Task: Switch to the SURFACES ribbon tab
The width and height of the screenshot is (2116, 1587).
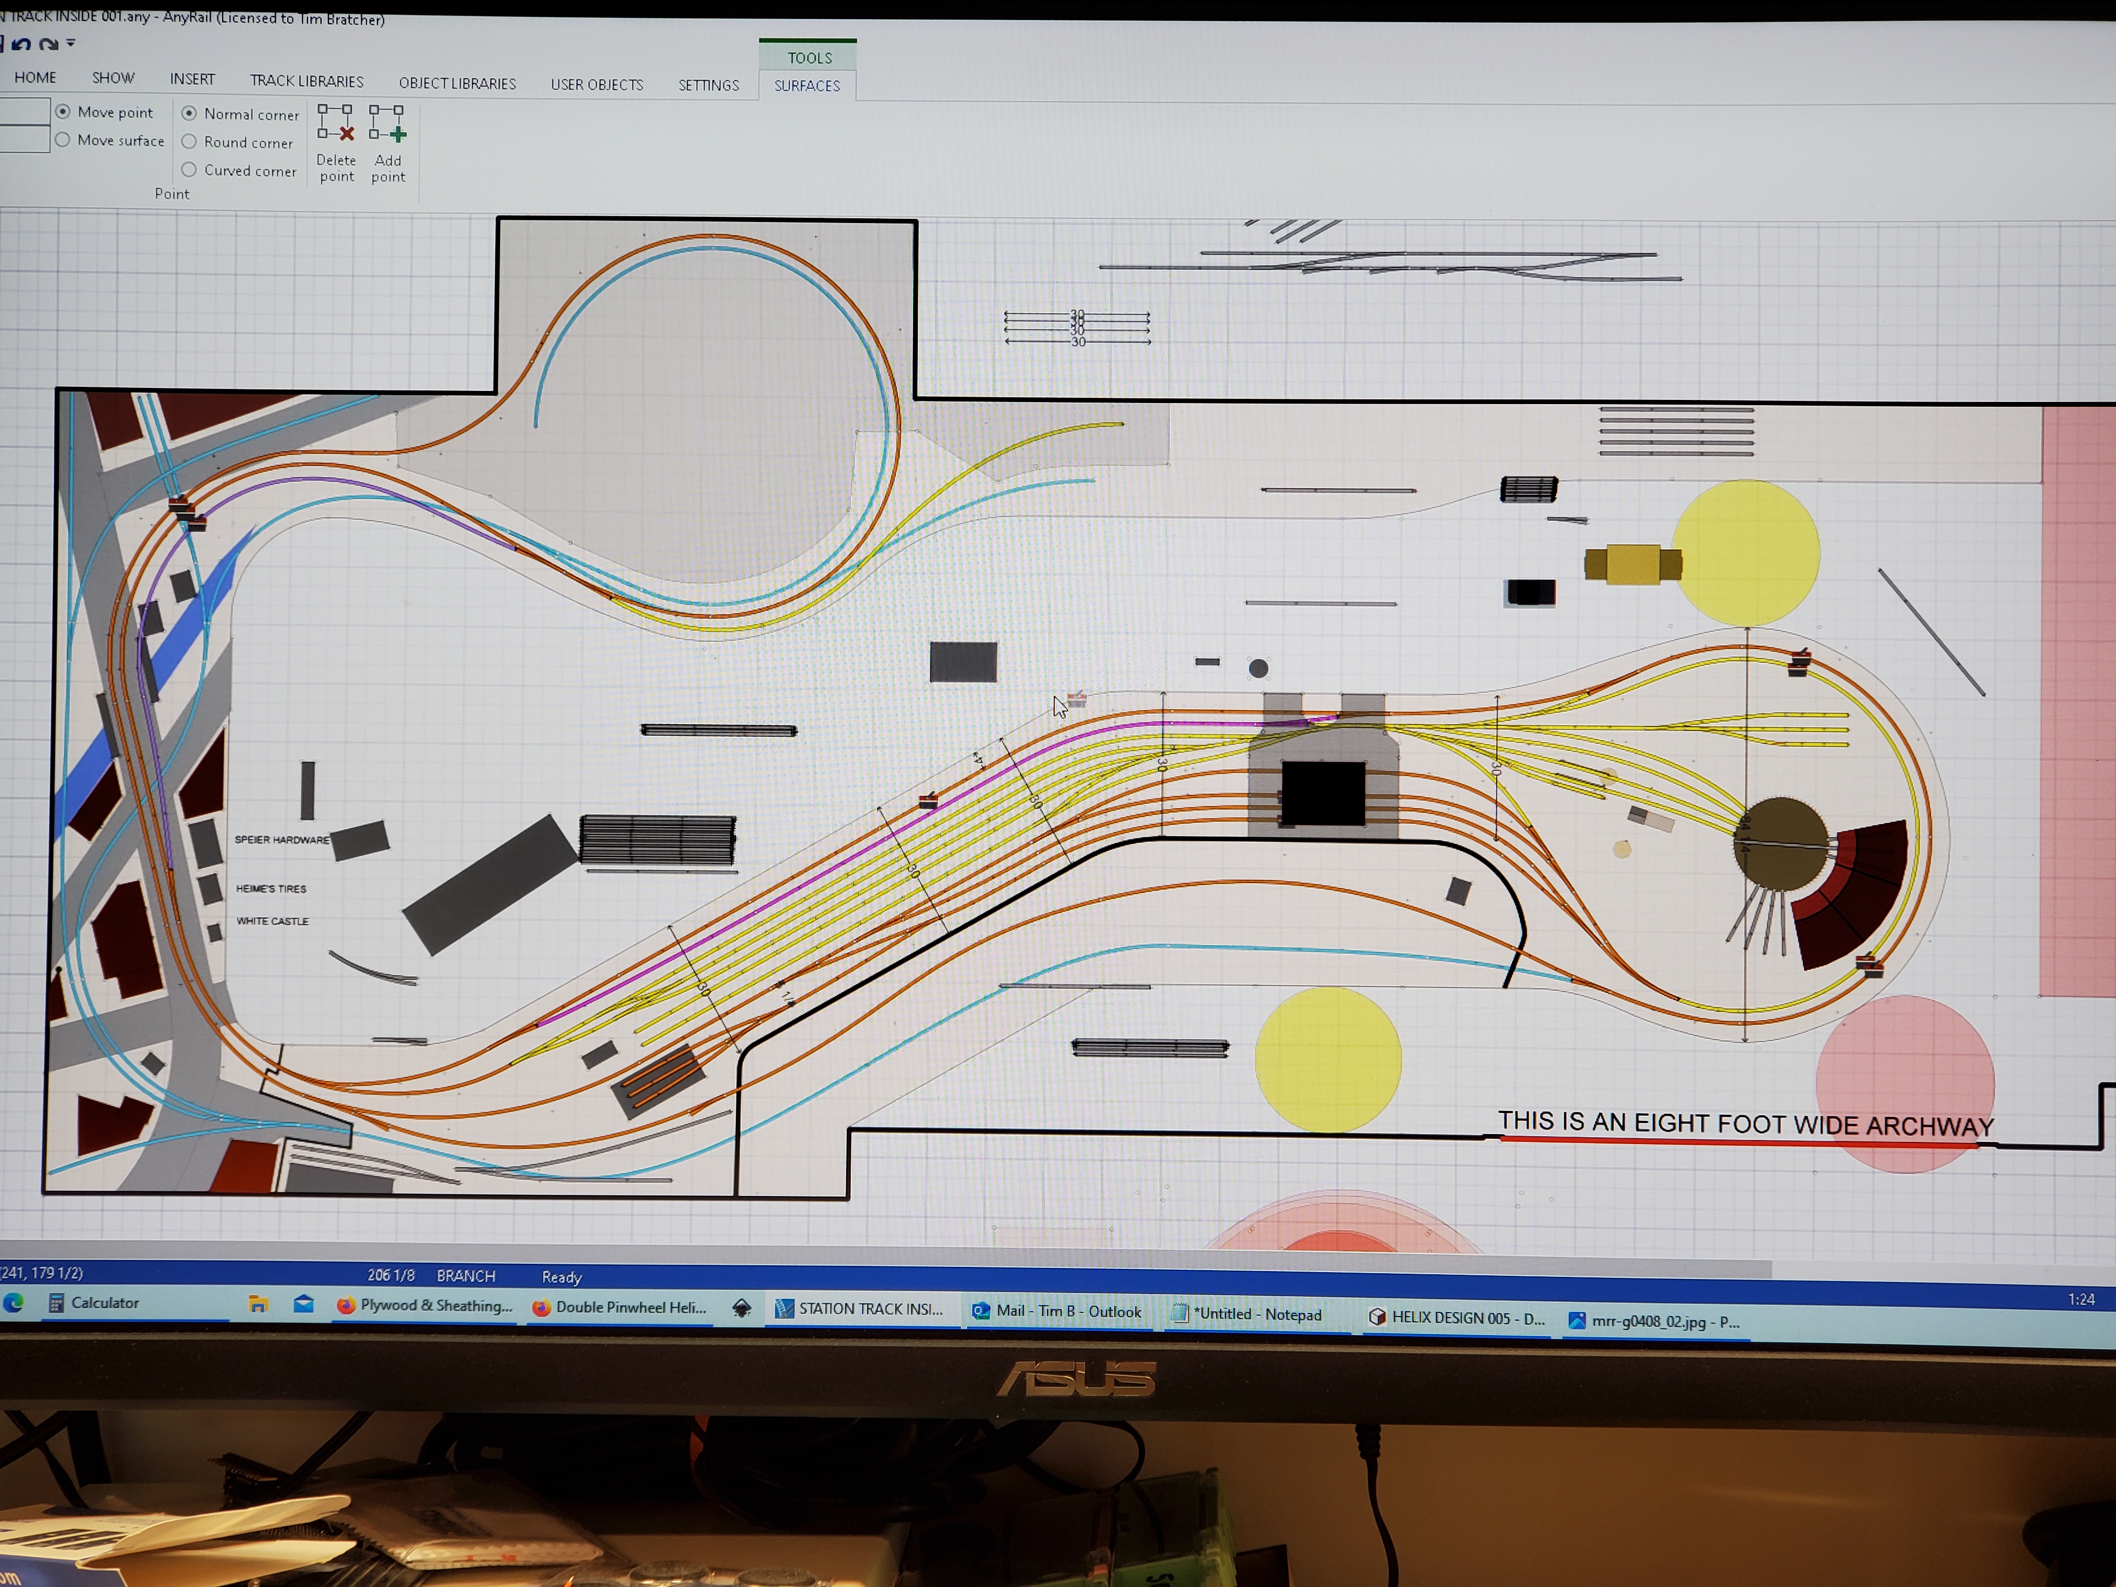Action: pos(807,85)
